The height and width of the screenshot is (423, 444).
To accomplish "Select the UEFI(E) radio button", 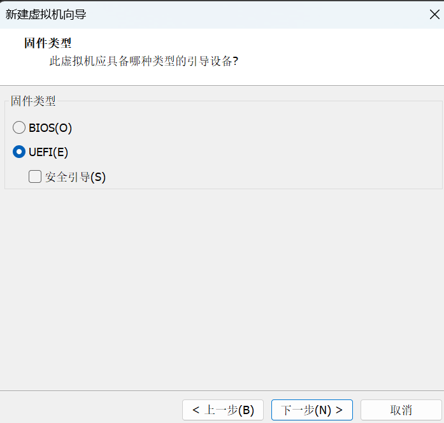I will [x=19, y=152].
